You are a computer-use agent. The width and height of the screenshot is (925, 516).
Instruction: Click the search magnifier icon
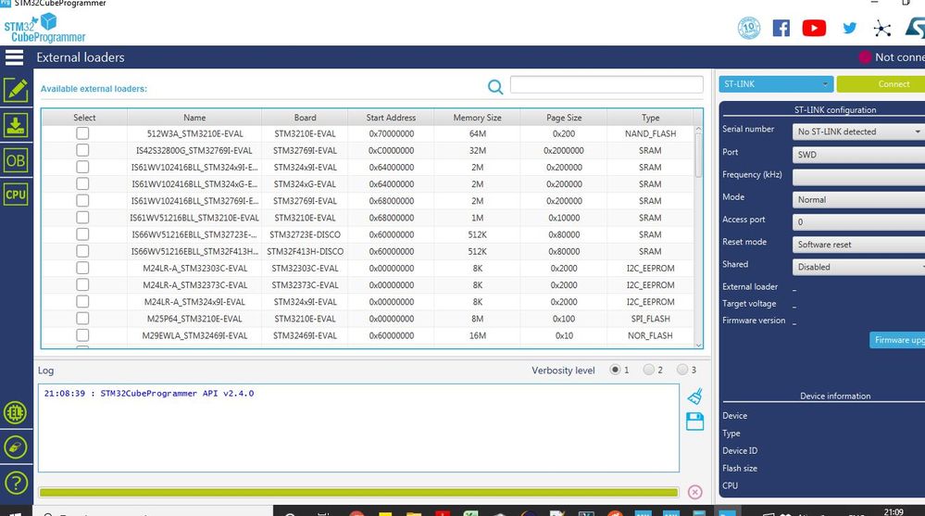[495, 87]
